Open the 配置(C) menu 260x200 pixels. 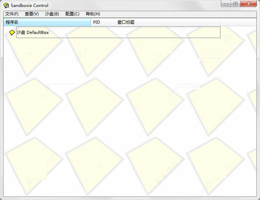coord(72,14)
